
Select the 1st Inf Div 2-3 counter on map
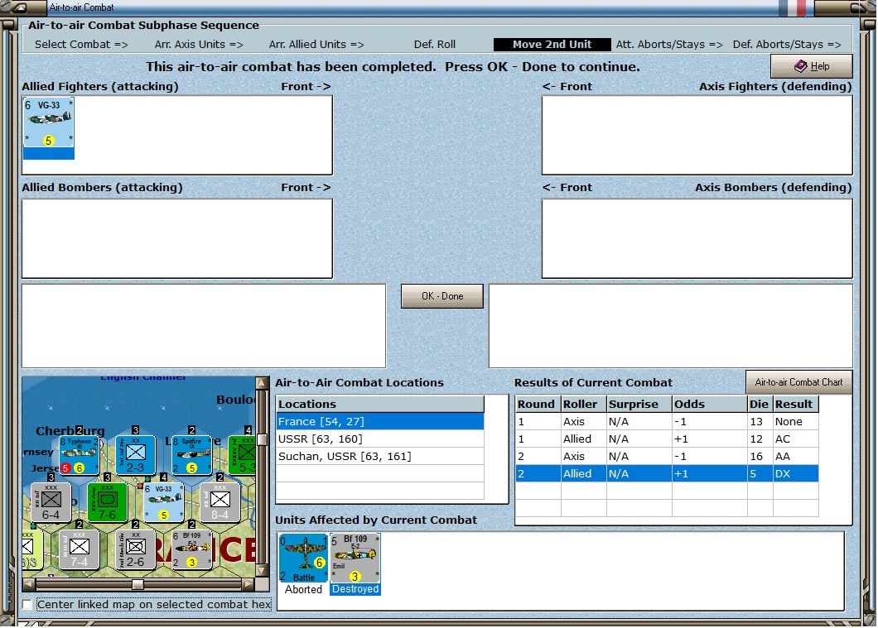point(136,454)
